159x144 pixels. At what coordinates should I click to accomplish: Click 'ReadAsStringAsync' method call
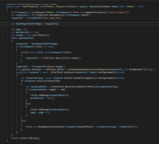coord(84,78)
